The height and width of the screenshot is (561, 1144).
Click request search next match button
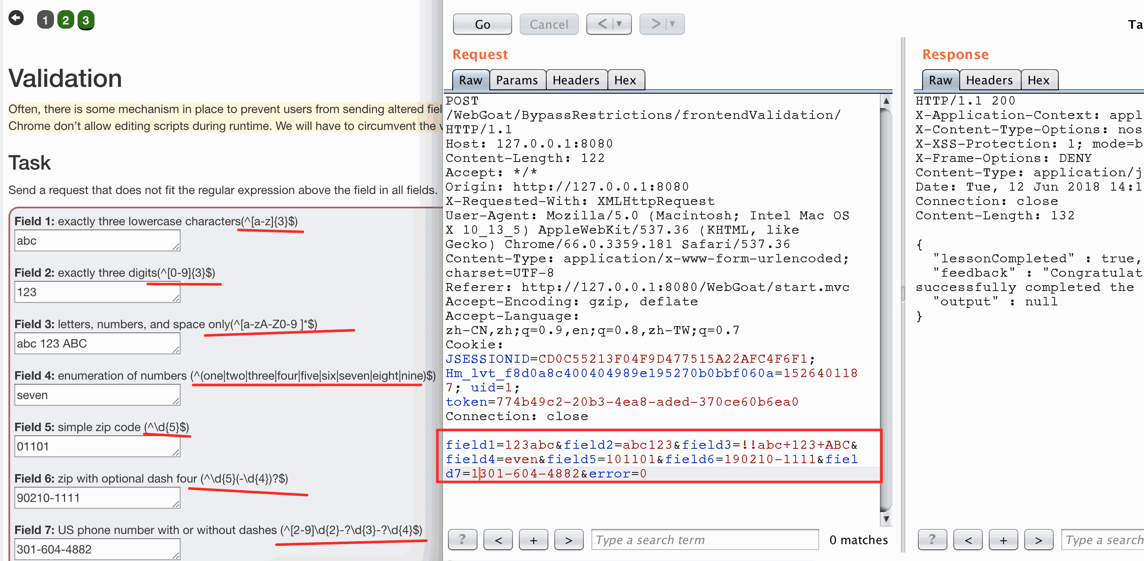coord(569,539)
